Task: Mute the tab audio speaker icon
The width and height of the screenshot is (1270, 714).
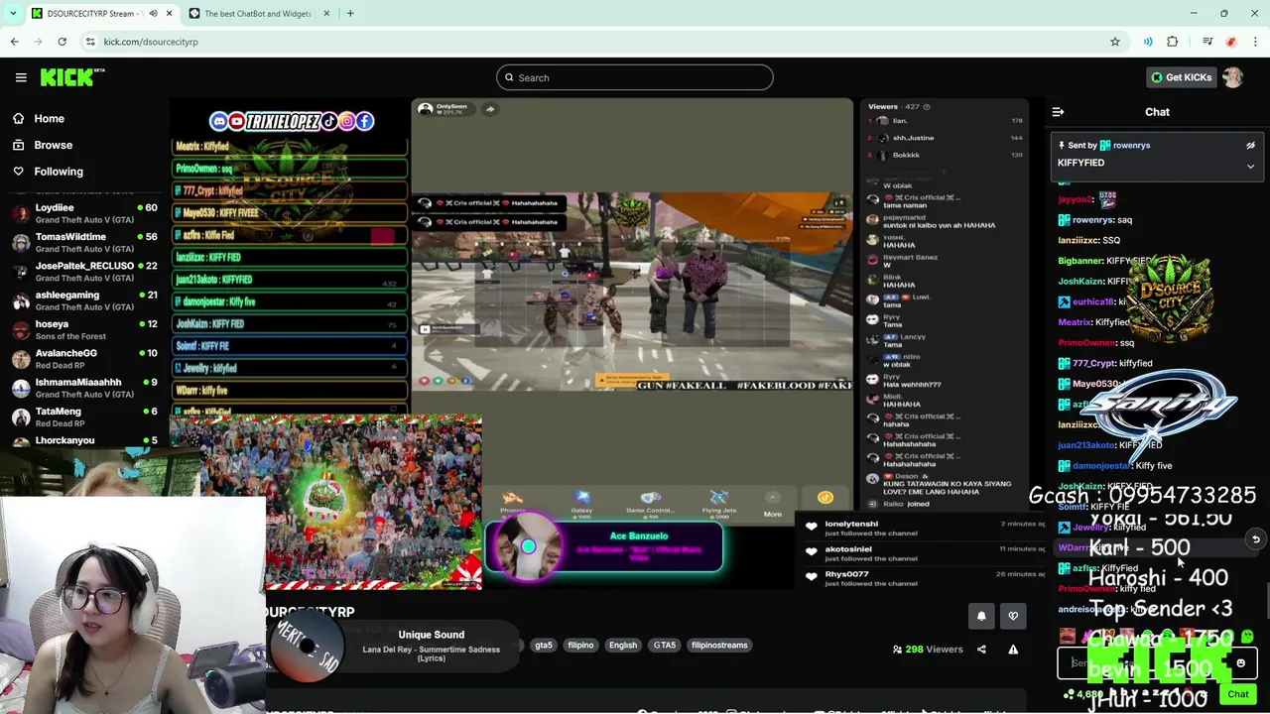Action: point(153,14)
